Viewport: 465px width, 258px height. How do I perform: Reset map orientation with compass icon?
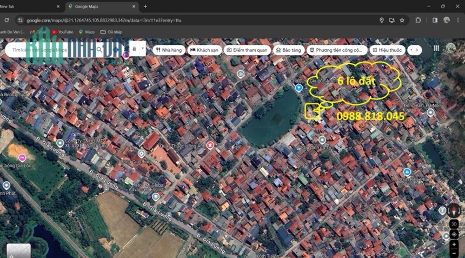[454, 210]
